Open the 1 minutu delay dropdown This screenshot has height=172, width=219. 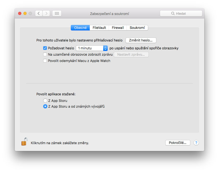(x=92, y=48)
